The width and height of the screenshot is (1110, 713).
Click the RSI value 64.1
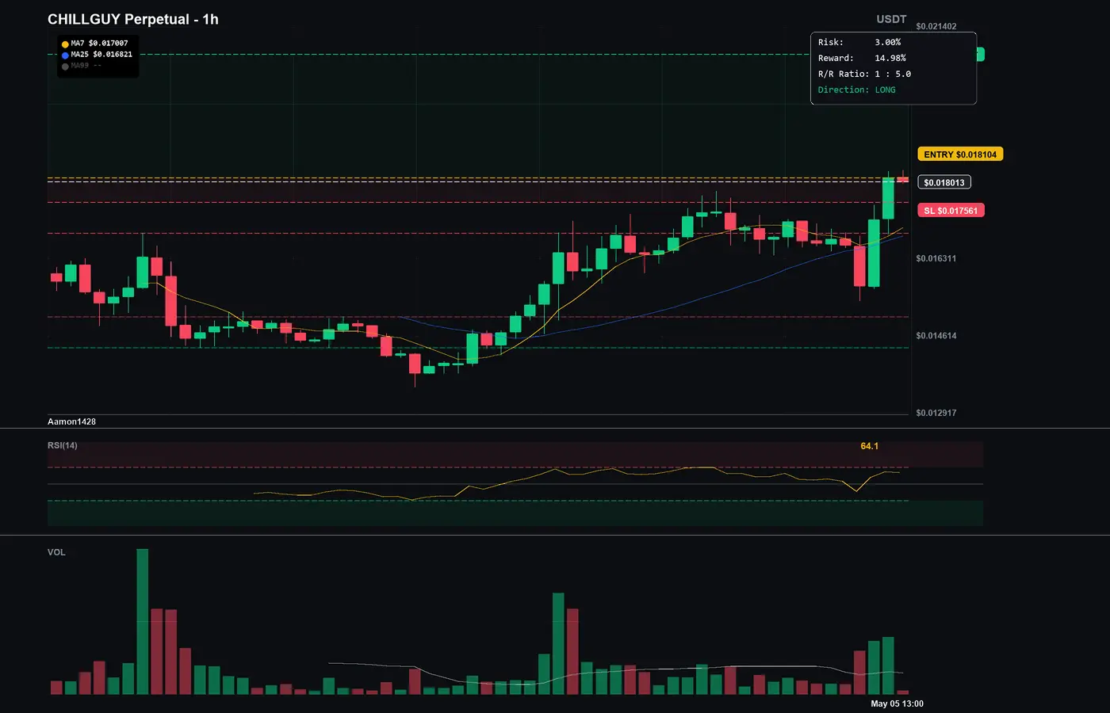(870, 446)
